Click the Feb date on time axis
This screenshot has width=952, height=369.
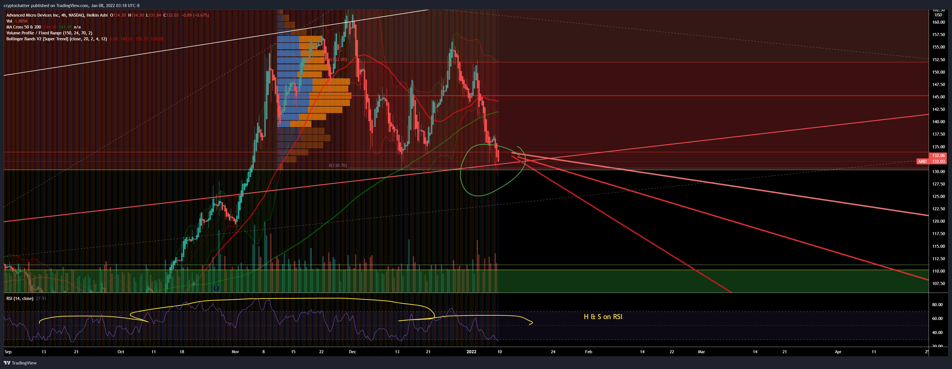(589, 352)
